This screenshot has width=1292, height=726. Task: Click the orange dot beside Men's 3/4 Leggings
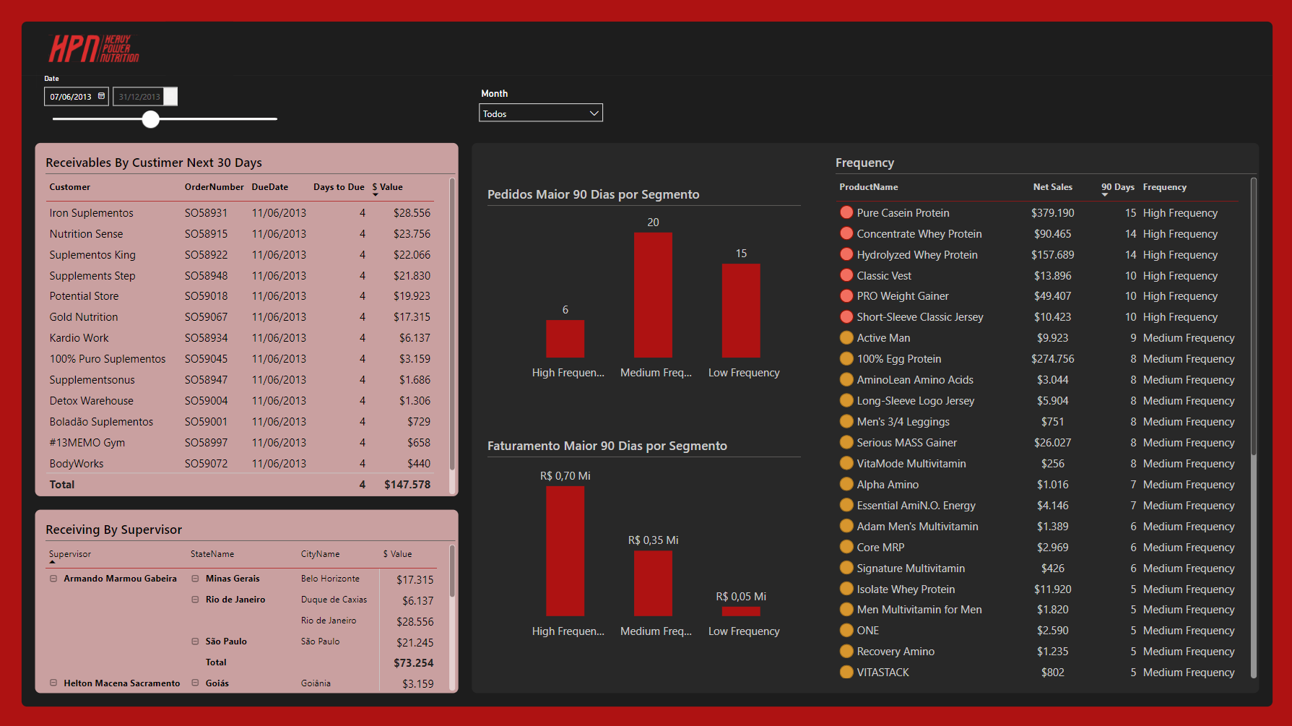pyautogui.click(x=846, y=421)
